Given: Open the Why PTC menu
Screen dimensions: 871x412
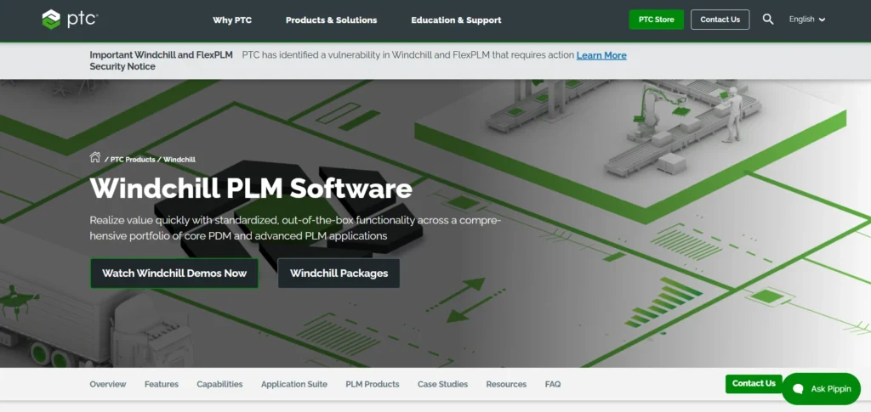Looking at the screenshot, I should click(x=232, y=20).
